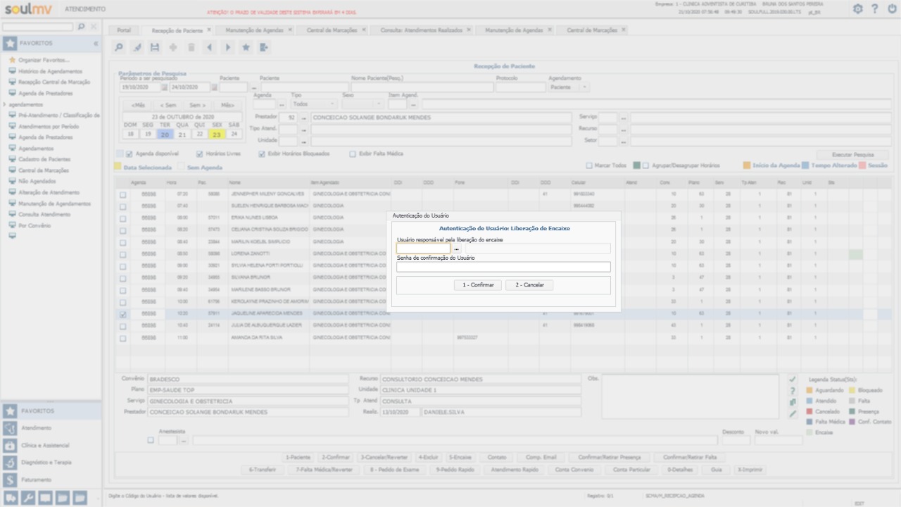This screenshot has height=507, width=901.
Task: Click the 6-Transferir button
Action: [263, 470]
